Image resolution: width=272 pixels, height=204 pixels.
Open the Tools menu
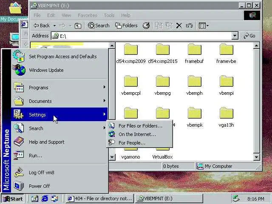click(x=109, y=15)
